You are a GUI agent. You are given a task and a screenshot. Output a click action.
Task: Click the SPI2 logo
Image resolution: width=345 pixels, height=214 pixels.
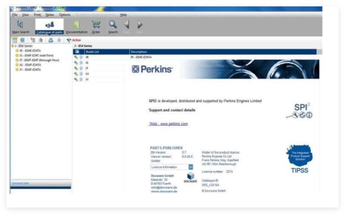tap(300, 110)
